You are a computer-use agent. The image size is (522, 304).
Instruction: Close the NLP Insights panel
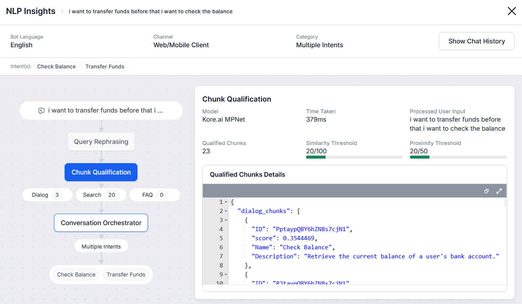pyautogui.click(x=511, y=11)
